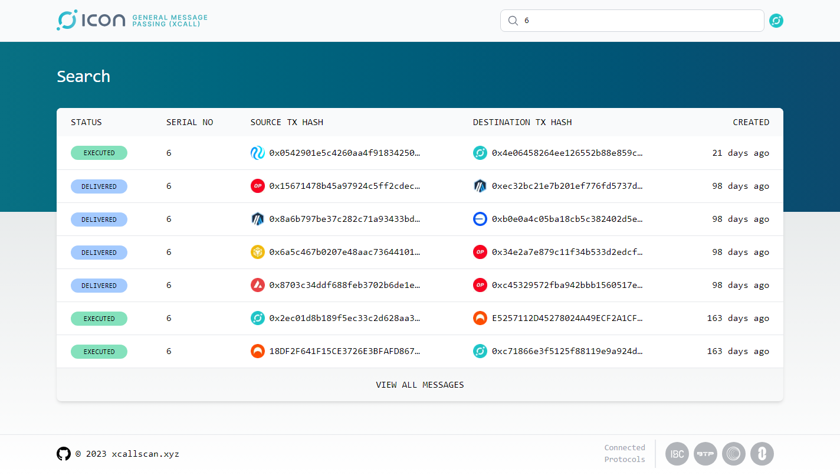Open destination tx hash E5257112D45278024A49
This screenshot has height=475, width=840.
567,318
